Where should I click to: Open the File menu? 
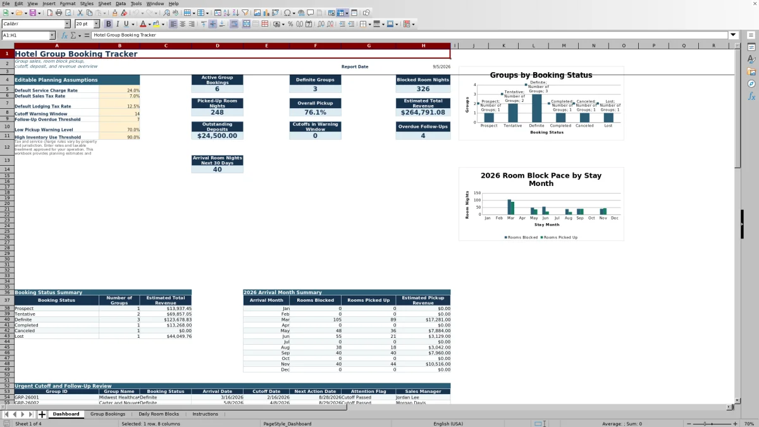coord(5,4)
